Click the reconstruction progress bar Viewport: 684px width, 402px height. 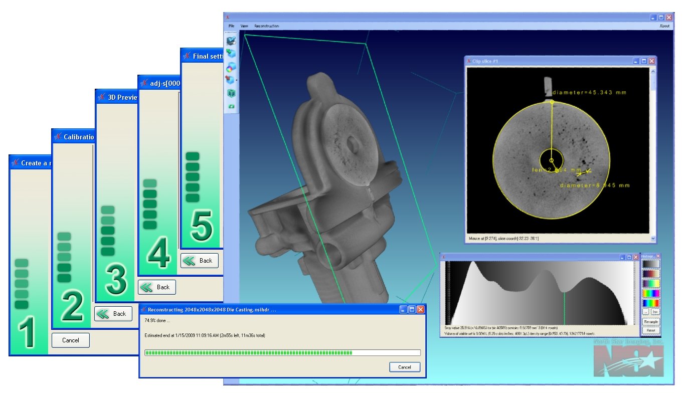[282, 353]
